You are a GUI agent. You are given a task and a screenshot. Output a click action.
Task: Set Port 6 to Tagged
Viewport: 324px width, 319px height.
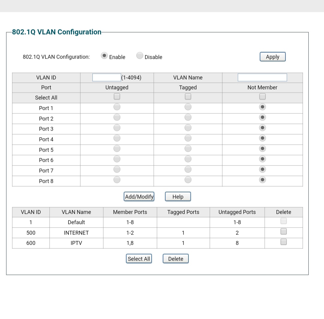188,159
